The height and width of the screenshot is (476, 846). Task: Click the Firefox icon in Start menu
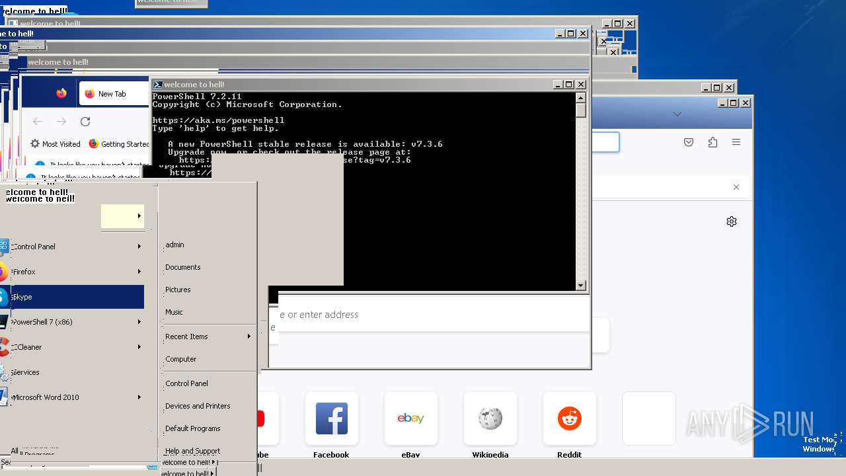click(3, 272)
